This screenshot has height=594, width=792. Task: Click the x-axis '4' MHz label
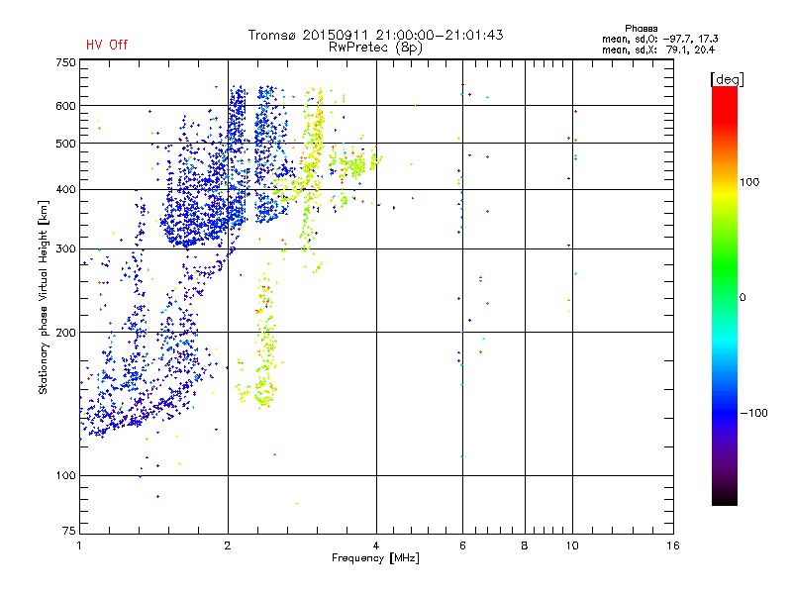[376, 546]
